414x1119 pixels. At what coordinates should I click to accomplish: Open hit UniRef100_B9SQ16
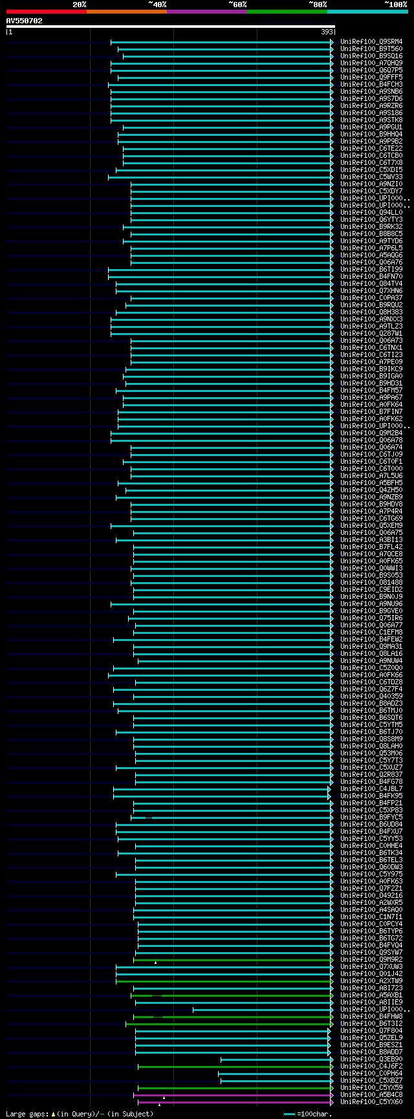point(371,56)
